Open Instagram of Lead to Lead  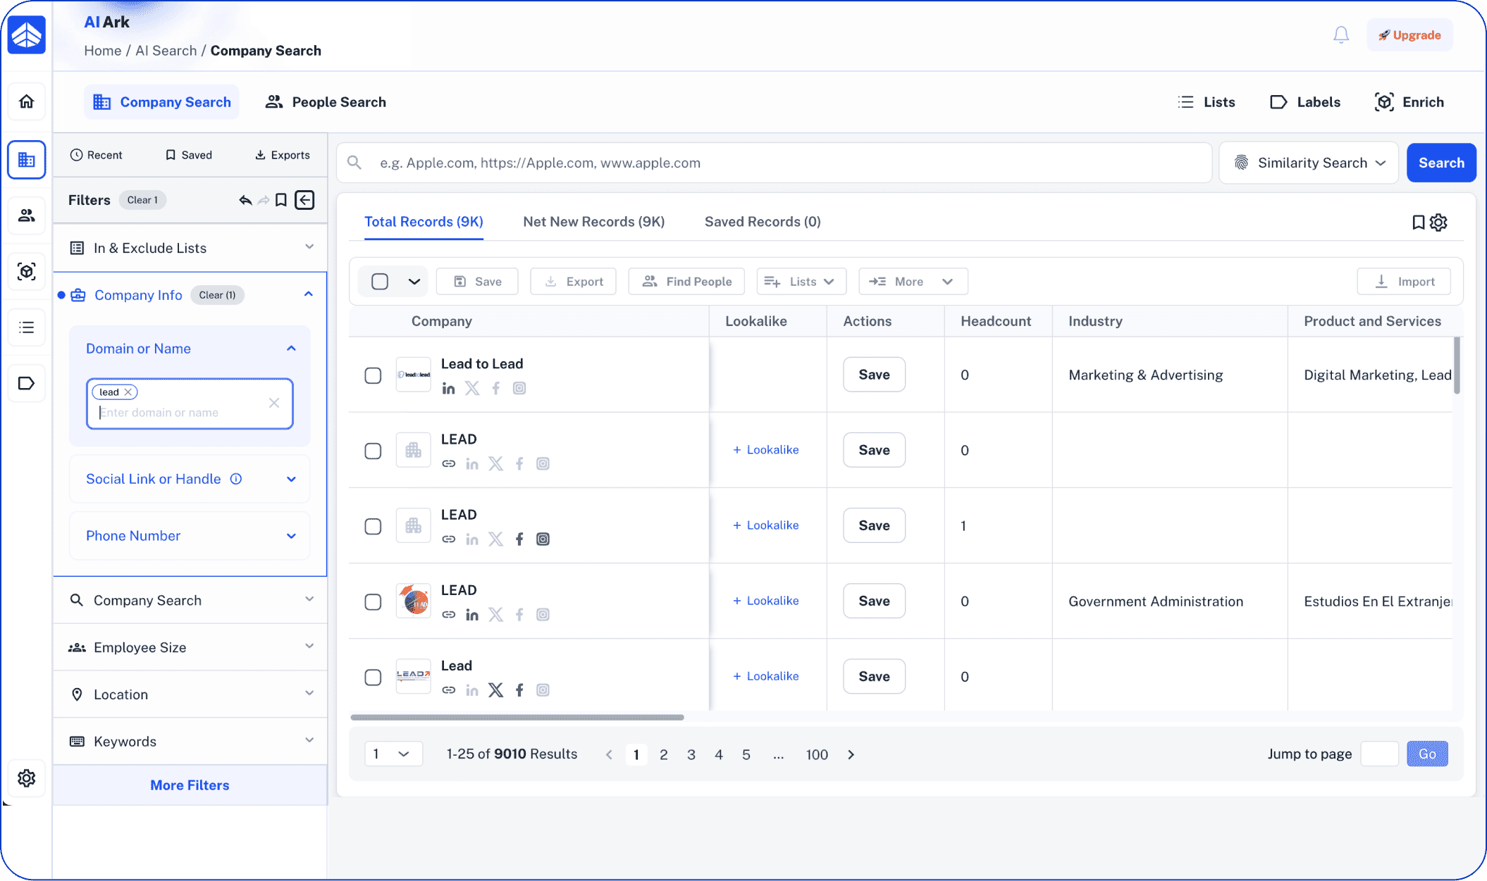[x=519, y=389]
